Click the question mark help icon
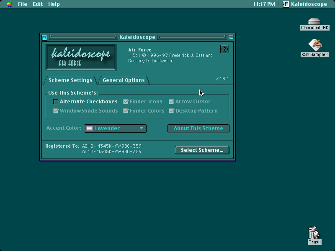335x251 pixels. [224, 49]
